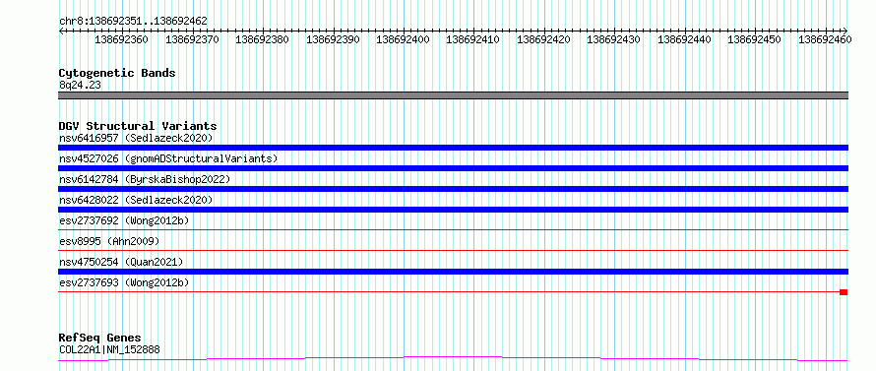Viewport: 876px width, 371px height.
Task: Select ruler position 138692420
Action: [x=543, y=39]
